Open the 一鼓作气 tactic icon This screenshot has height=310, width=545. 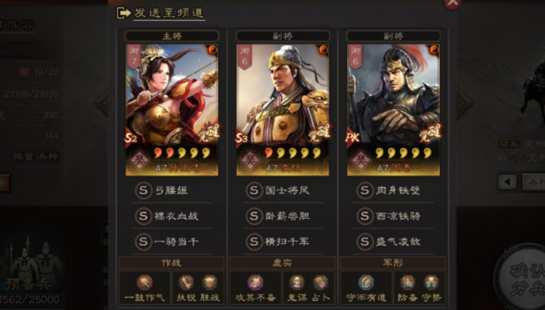click(145, 282)
